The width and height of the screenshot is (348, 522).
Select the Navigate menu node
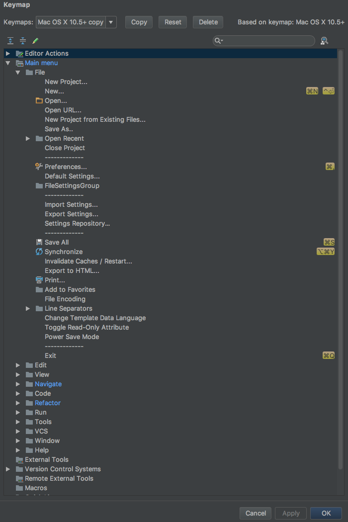tap(48, 384)
